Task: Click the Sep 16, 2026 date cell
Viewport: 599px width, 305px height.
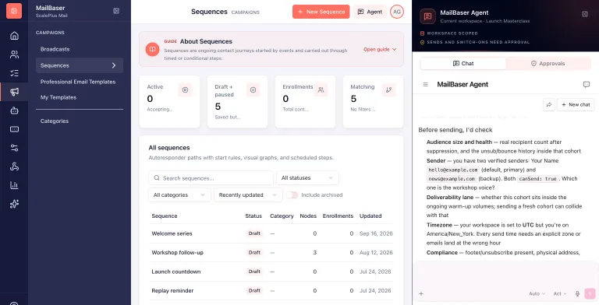Action: tap(376, 233)
